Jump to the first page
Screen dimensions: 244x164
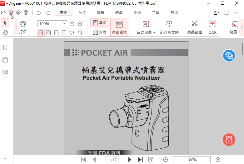pos(83,160)
